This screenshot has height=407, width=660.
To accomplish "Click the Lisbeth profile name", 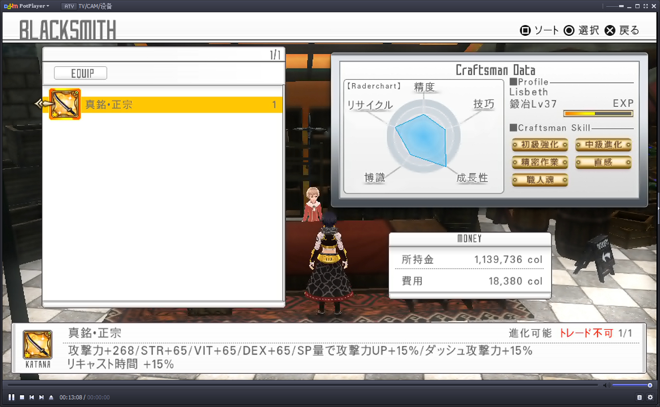I will click(529, 92).
